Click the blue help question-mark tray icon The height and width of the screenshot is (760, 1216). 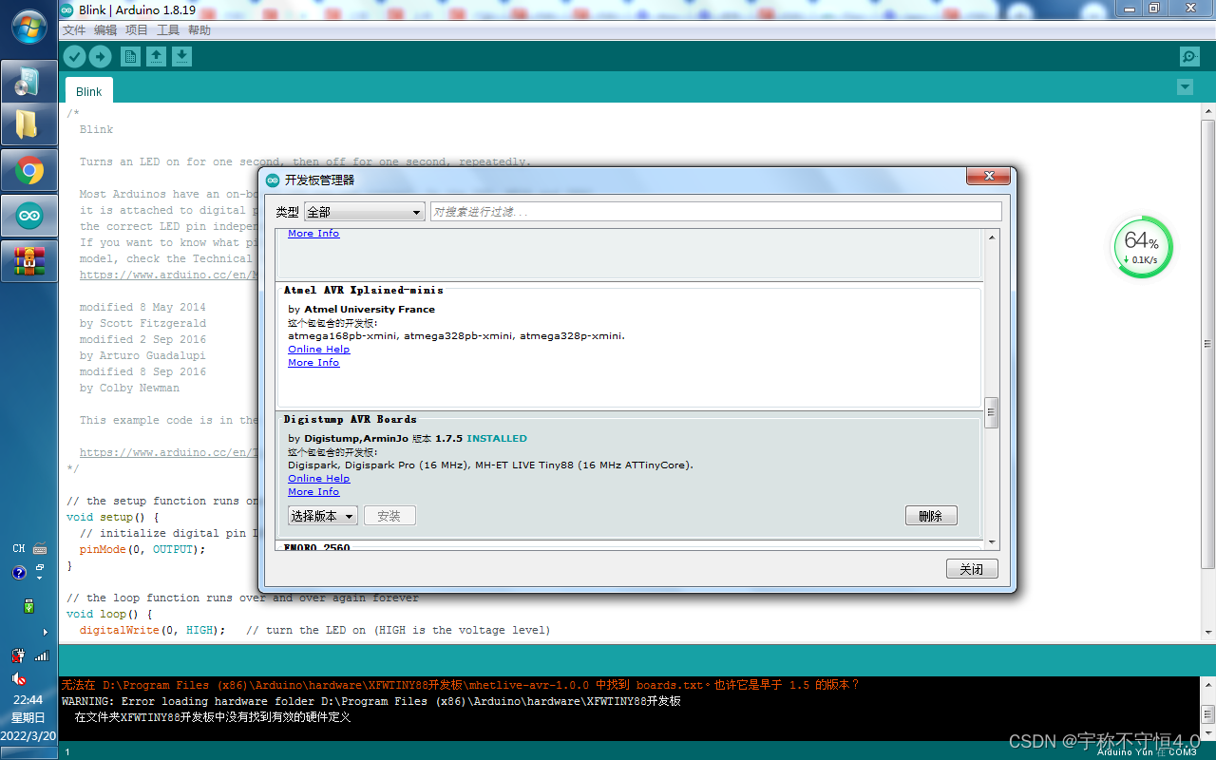19,573
